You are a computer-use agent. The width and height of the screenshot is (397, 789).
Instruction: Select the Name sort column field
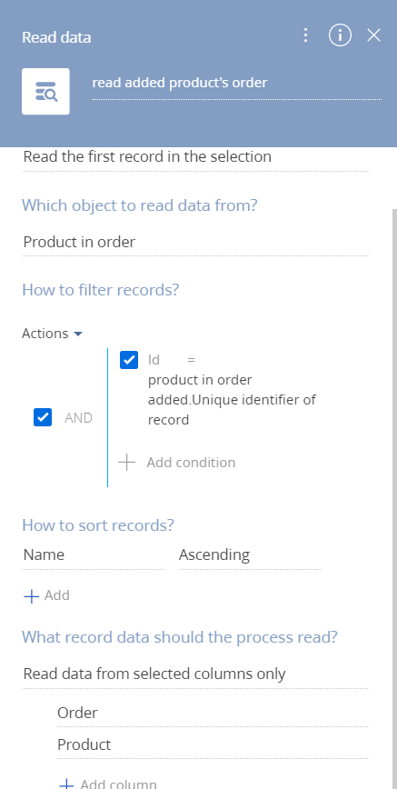94,555
